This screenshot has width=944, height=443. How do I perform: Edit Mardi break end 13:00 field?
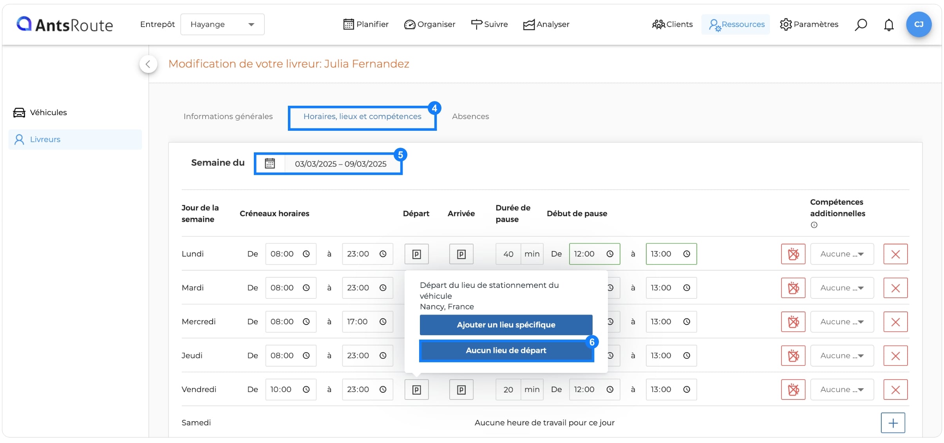click(x=671, y=287)
